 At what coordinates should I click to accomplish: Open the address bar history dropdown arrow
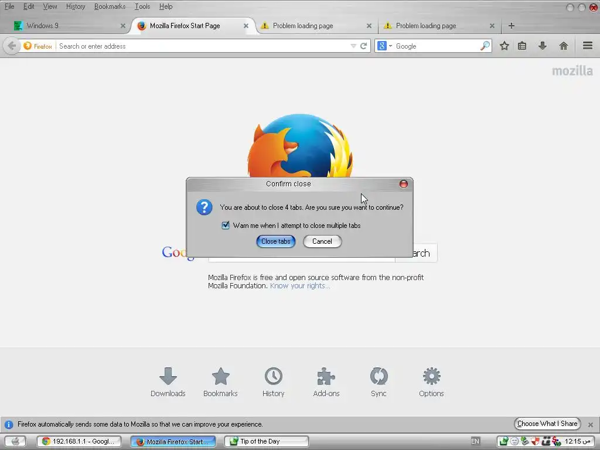coord(353,46)
